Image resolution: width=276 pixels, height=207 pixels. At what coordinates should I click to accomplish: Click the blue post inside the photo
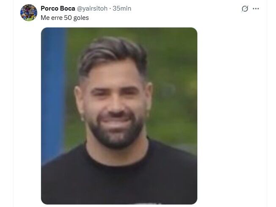pos(53,91)
